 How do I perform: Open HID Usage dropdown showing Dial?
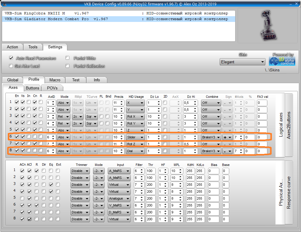135,151
